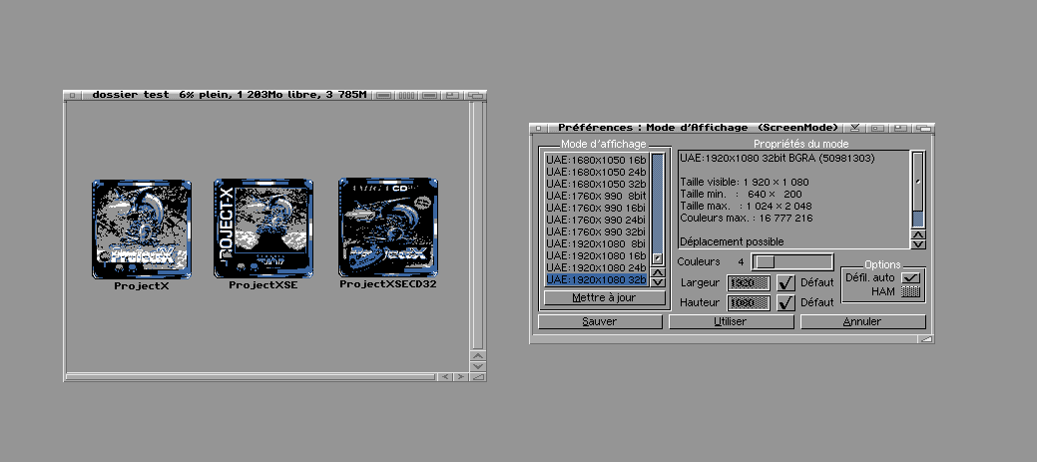Click the up arrow of Propriétés du mode scrollbar

(x=918, y=234)
